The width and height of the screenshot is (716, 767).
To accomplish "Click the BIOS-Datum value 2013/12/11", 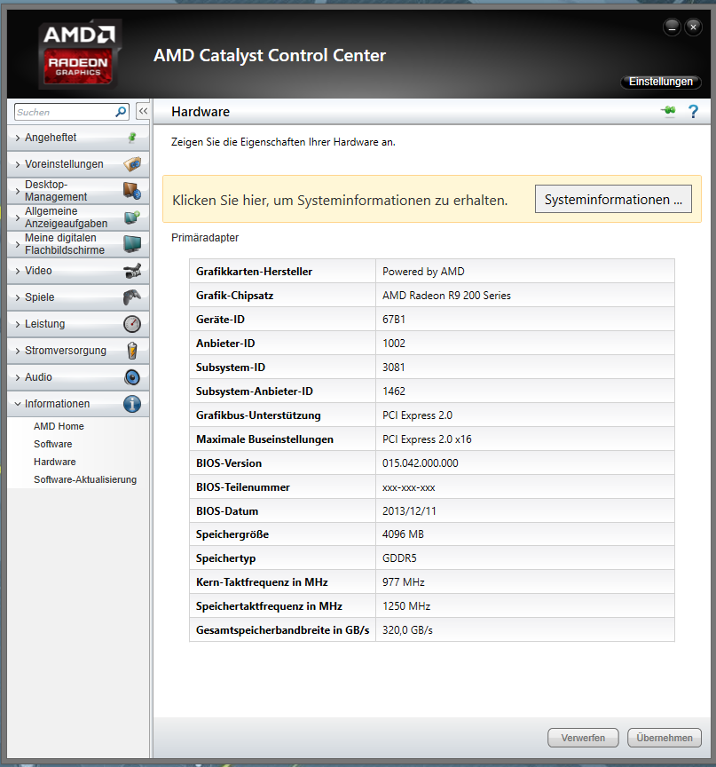I will tap(409, 511).
